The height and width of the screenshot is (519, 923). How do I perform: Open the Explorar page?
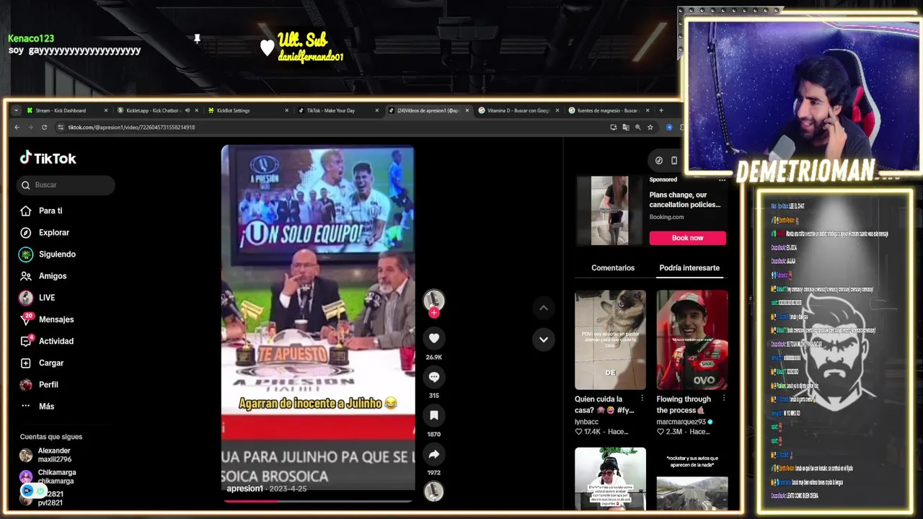pos(54,232)
